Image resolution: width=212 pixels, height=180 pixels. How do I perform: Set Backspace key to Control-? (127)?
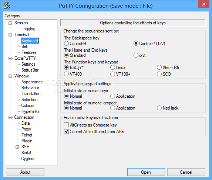(x=149, y=44)
